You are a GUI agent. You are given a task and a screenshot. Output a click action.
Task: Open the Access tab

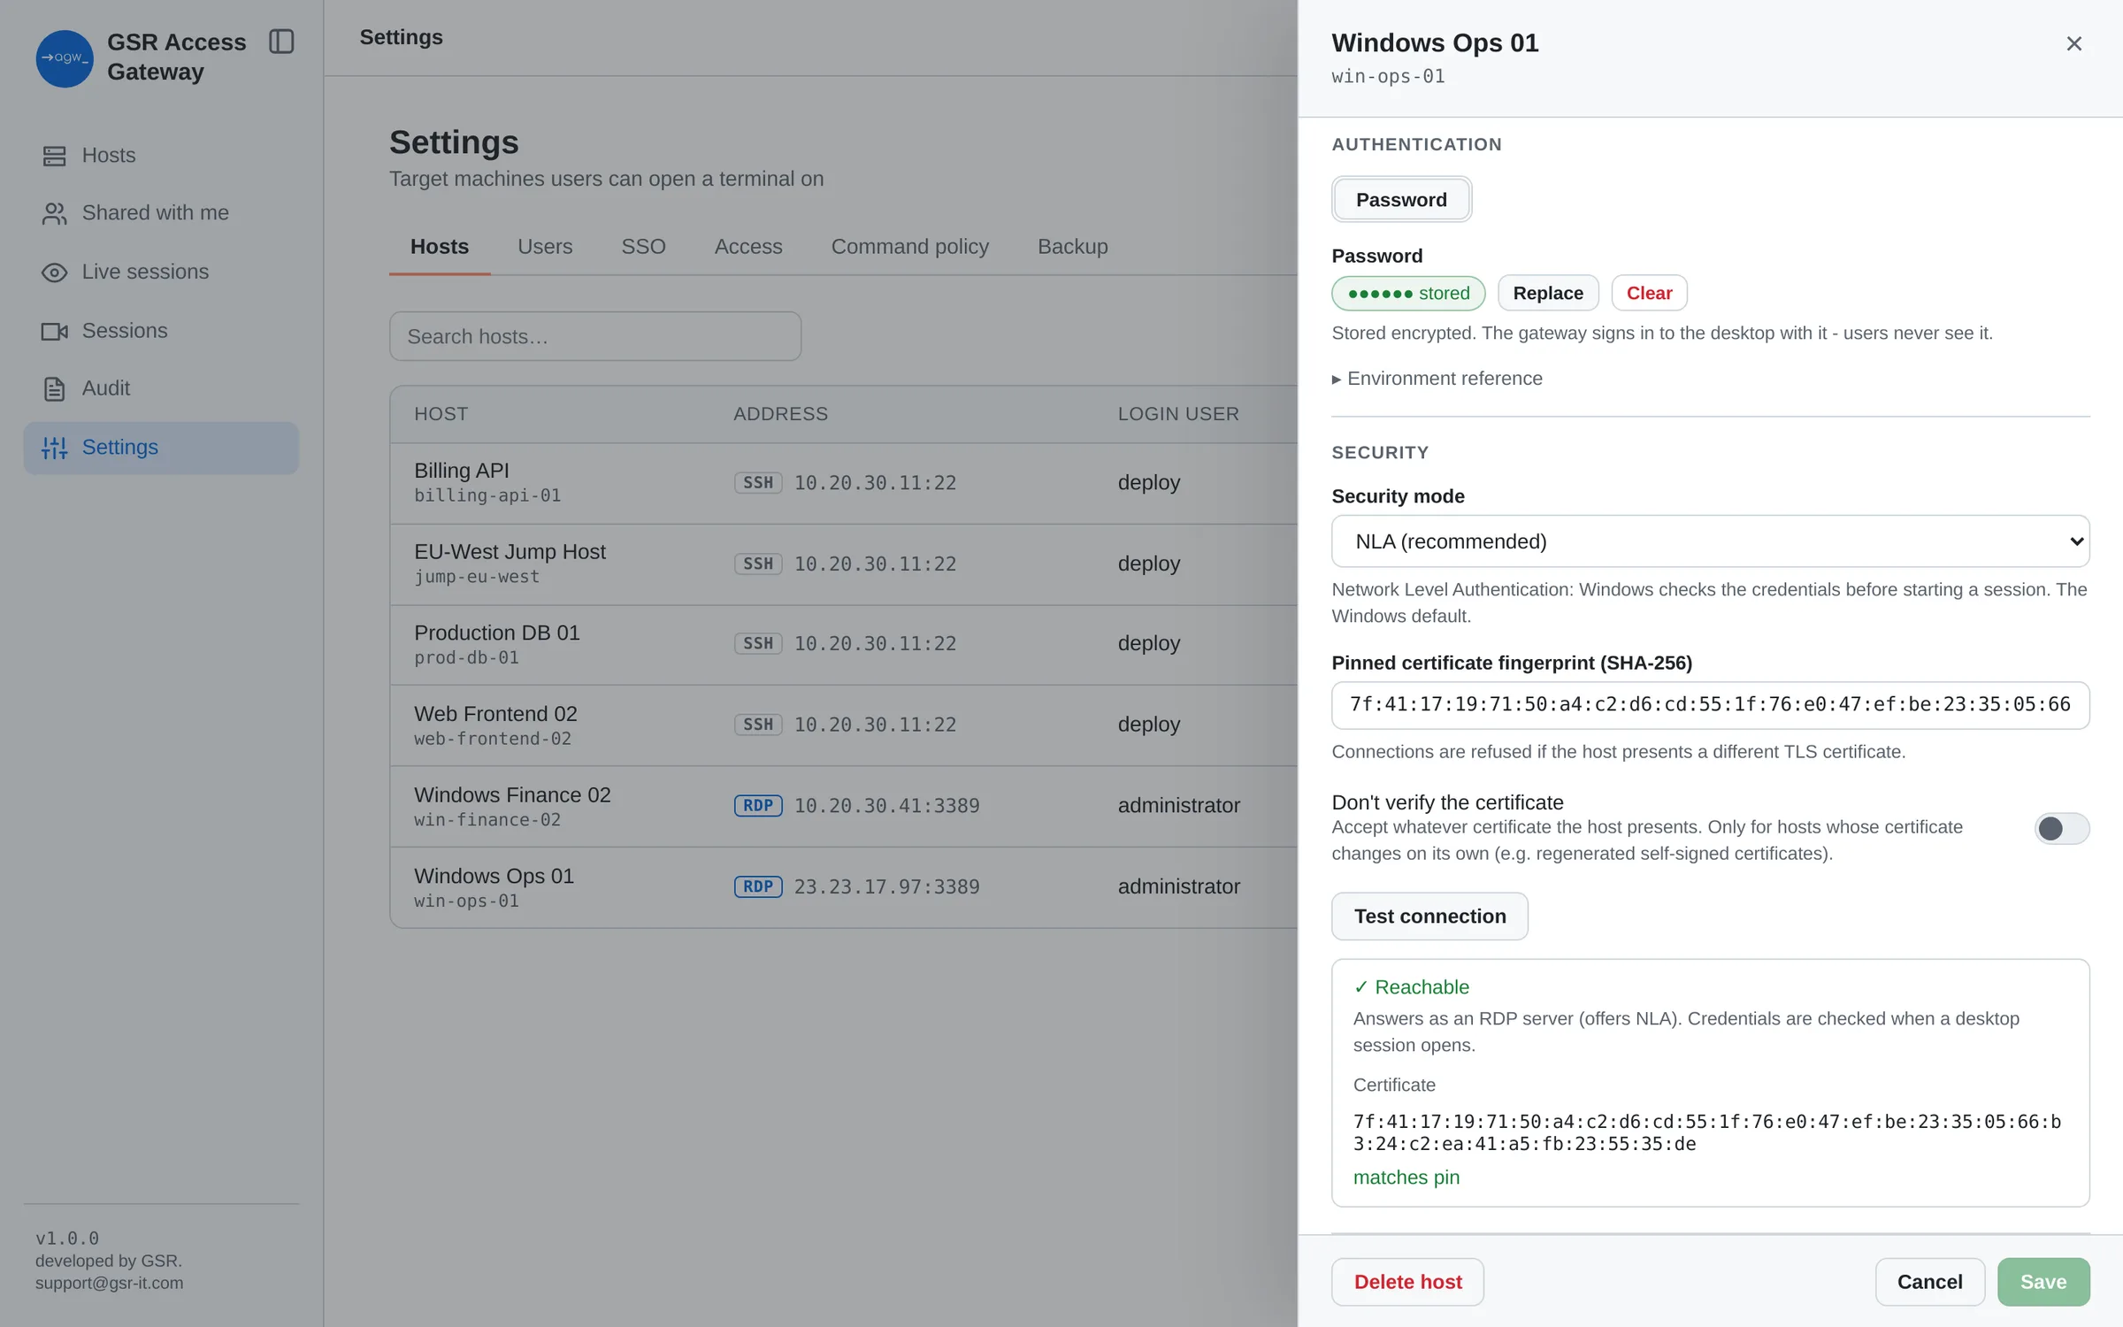click(x=748, y=246)
